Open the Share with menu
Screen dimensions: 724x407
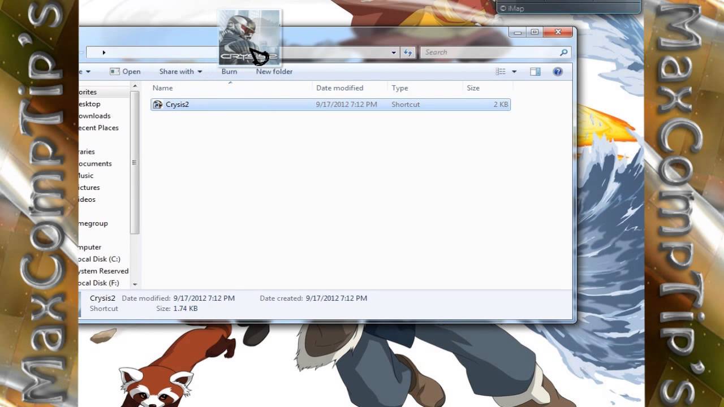pyautogui.click(x=180, y=71)
